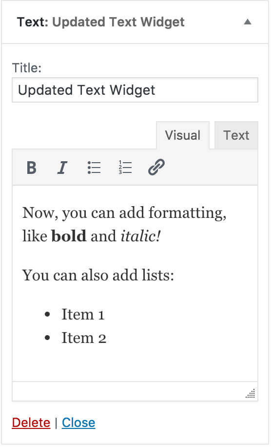Insert a bulleted list

[94, 168]
